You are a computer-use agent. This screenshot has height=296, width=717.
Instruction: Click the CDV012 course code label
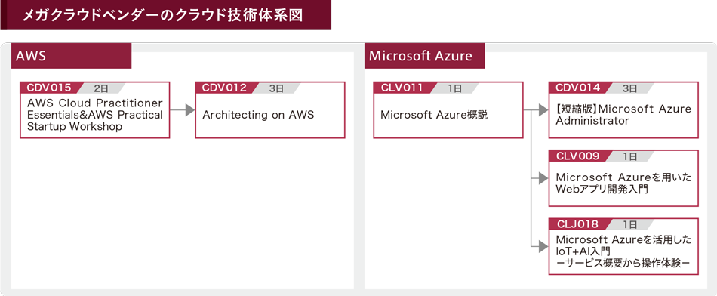(224, 88)
